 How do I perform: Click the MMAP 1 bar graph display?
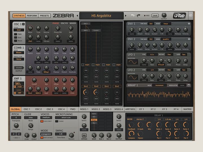tap(158, 95)
